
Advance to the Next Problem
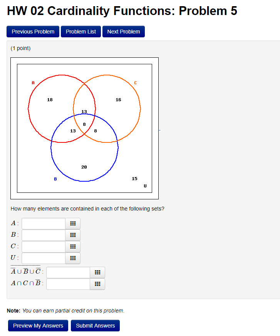[123, 32]
